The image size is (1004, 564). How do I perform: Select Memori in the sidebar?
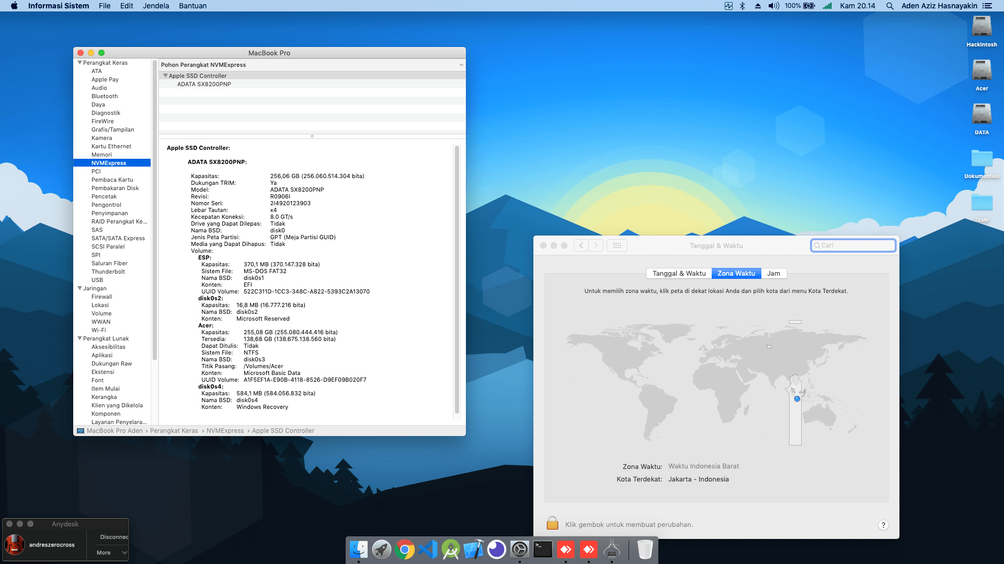pyautogui.click(x=101, y=155)
